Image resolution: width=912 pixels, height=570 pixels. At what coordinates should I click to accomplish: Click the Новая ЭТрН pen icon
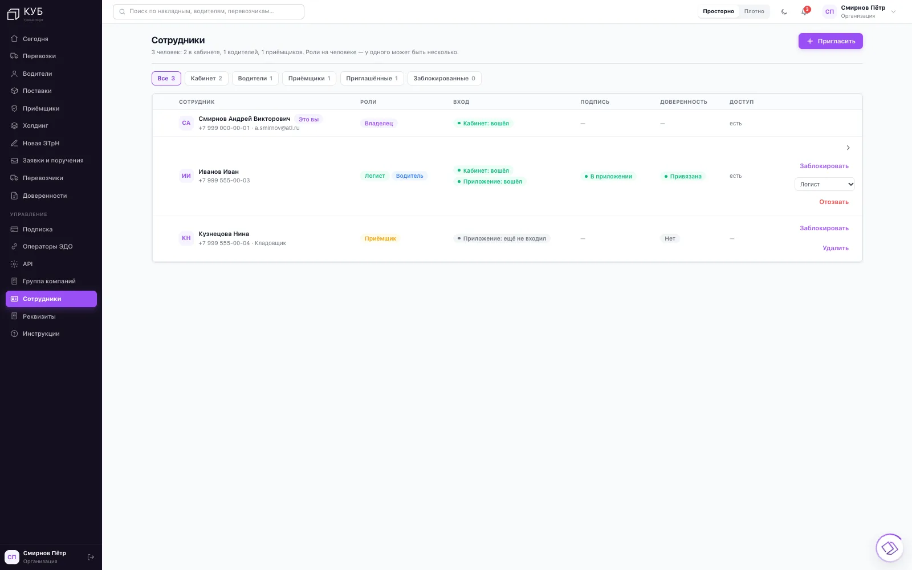coord(14,143)
